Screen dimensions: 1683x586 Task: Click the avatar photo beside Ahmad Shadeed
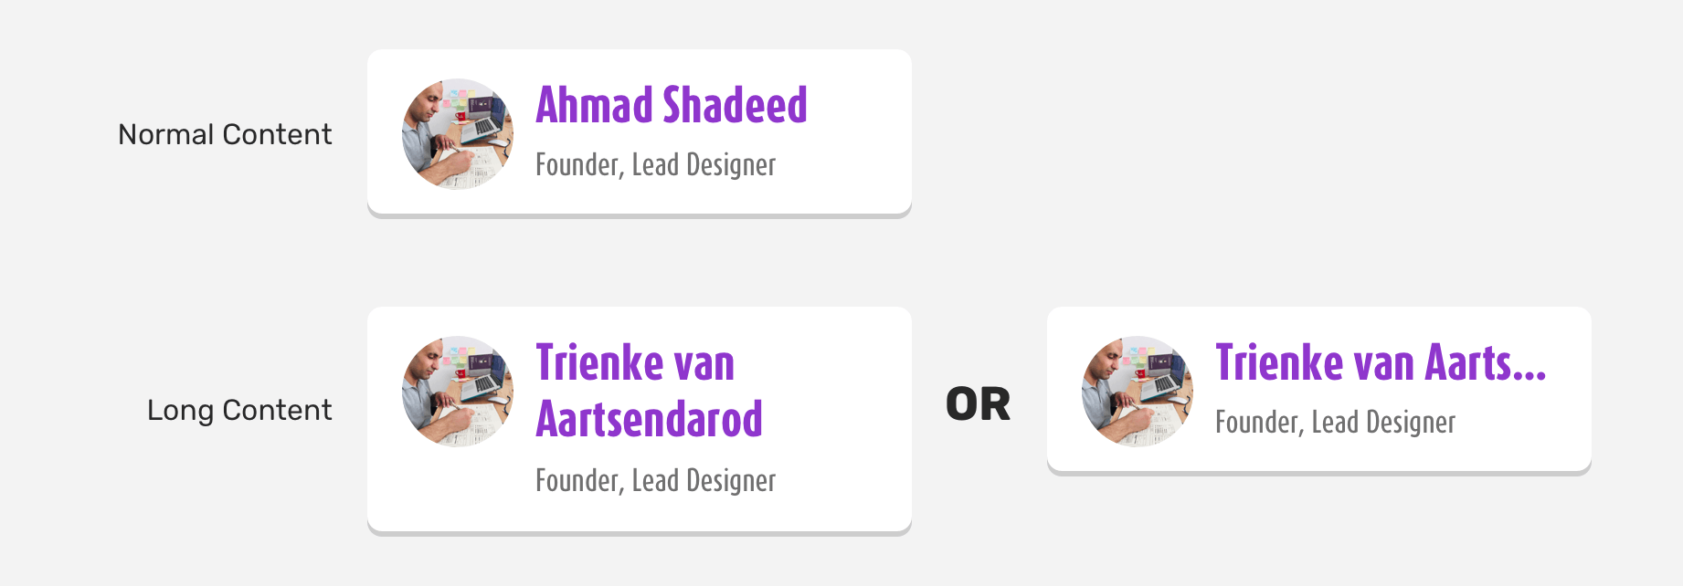pos(458,134)
